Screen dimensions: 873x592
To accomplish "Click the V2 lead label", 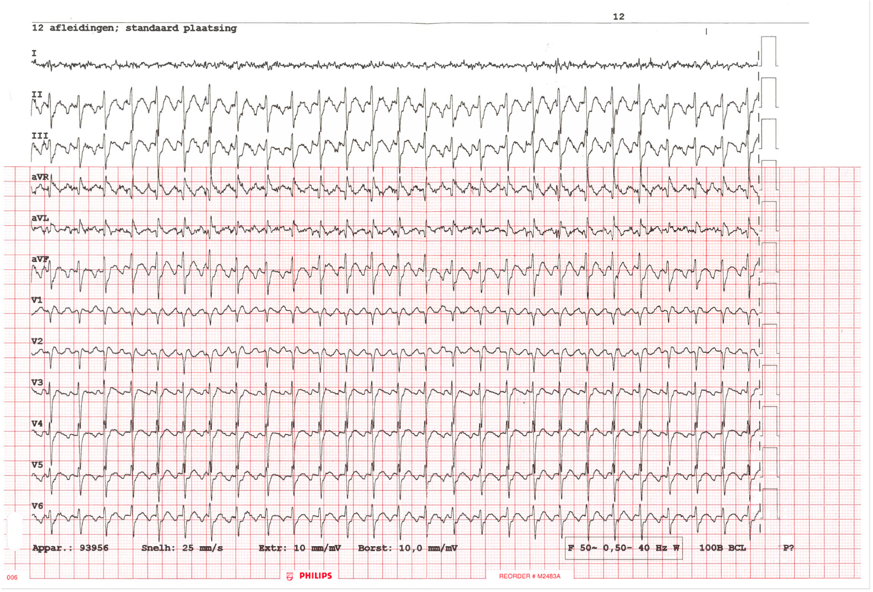I will click(x=37, y=341).
